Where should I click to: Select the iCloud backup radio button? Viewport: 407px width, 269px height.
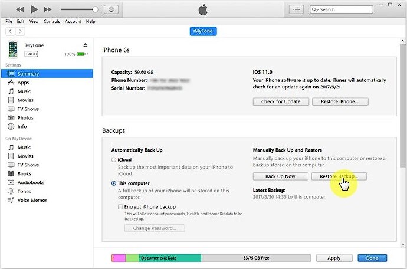(x=114, y=160)
